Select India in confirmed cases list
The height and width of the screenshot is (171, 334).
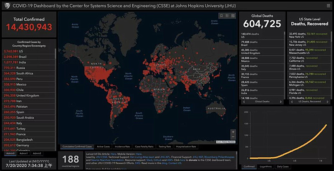point(29,62)
